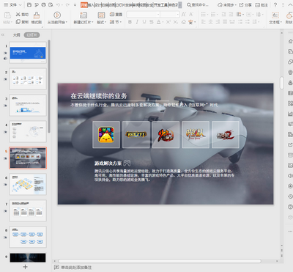
Task: Open the Comment (批注) tool
Action: pyautogui.click(x=262, y=5)
